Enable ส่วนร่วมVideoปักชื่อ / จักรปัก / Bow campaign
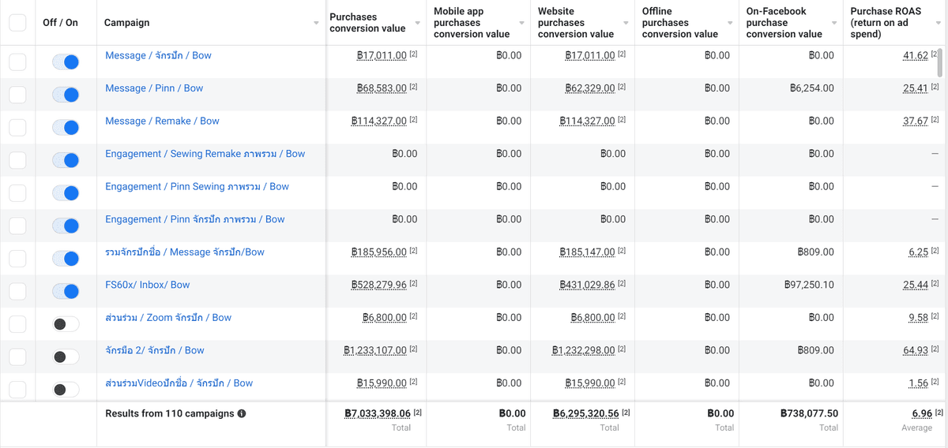This screenshot has width=948, height=448. click(66, 390)
